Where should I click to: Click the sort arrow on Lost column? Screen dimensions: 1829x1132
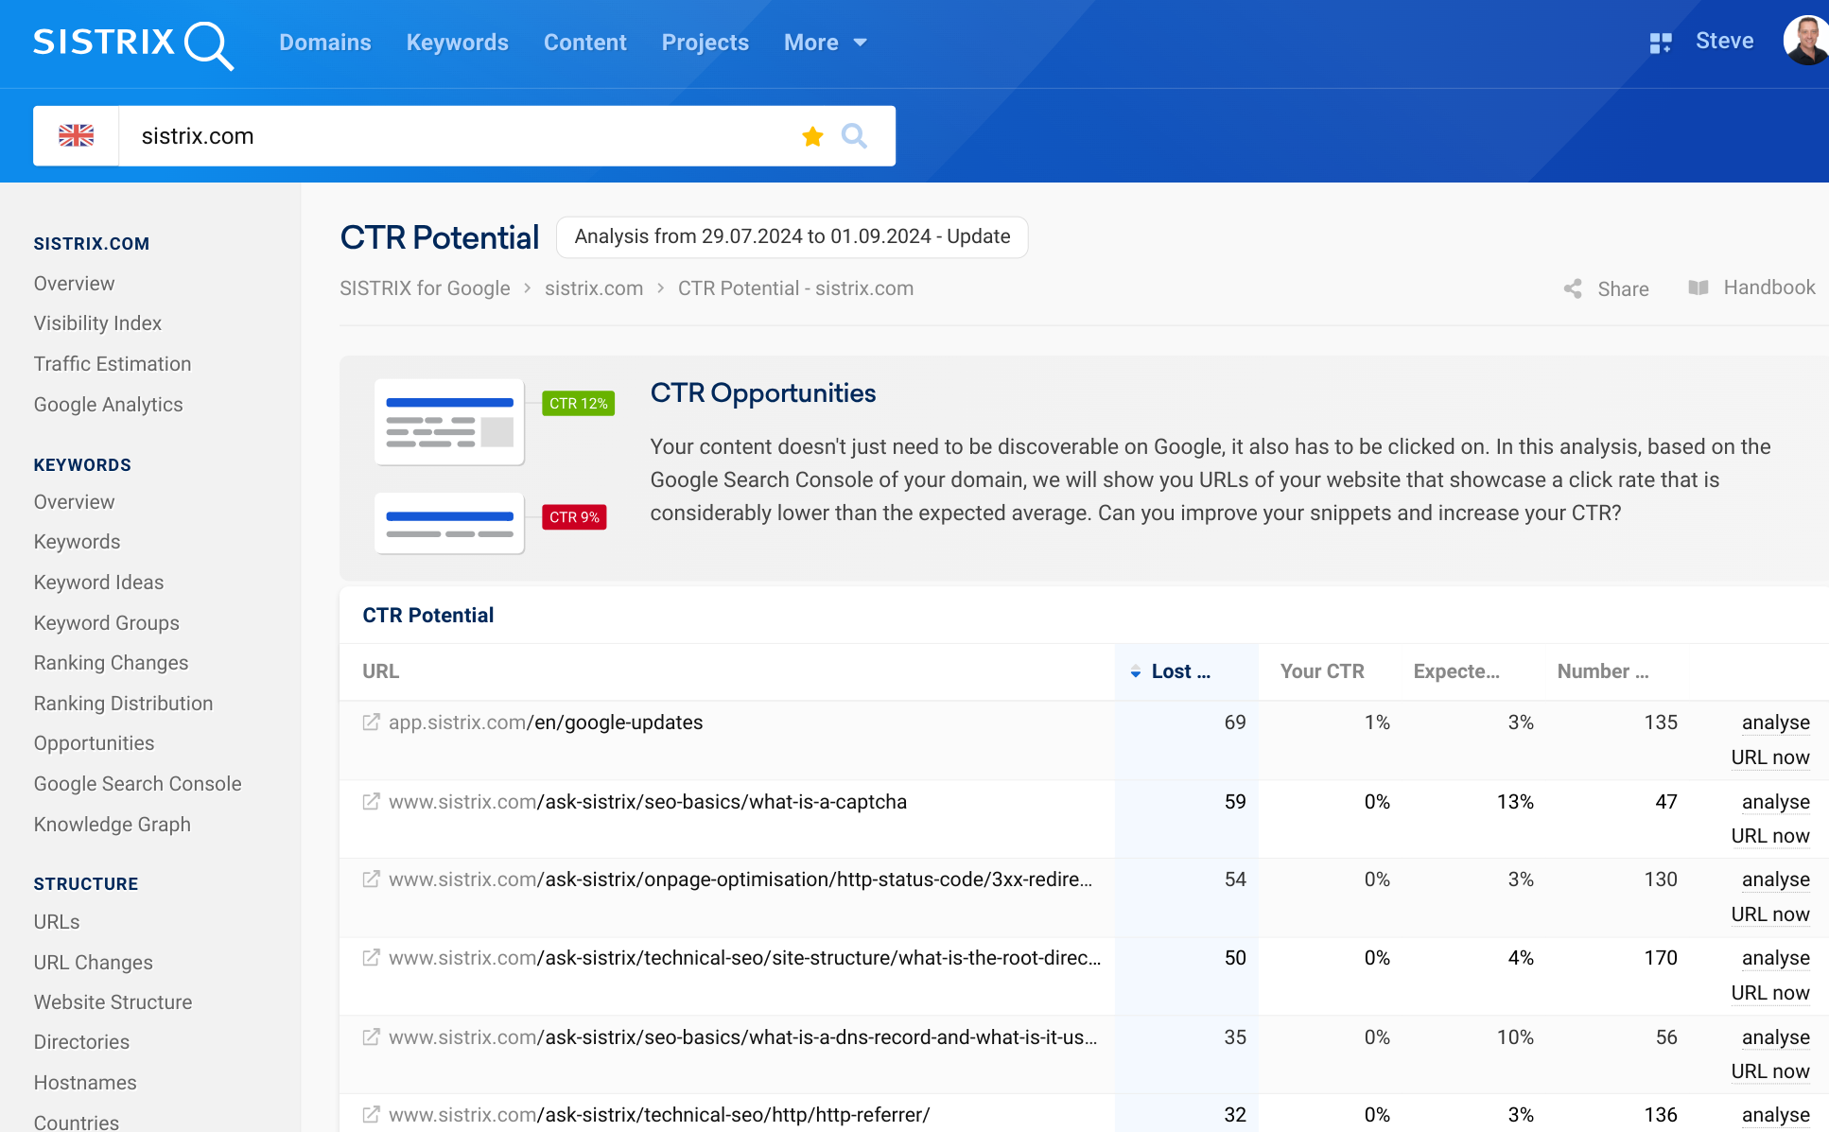click(1136, 672)
